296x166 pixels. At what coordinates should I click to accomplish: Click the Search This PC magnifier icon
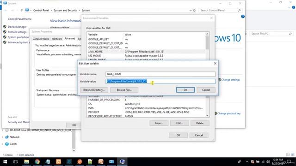click(x=290, y=34)
